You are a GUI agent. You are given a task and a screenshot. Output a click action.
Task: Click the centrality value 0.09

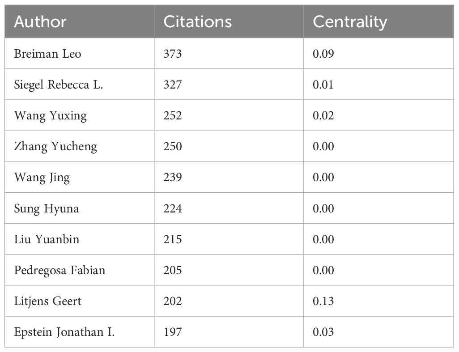[x=323, y=54]
